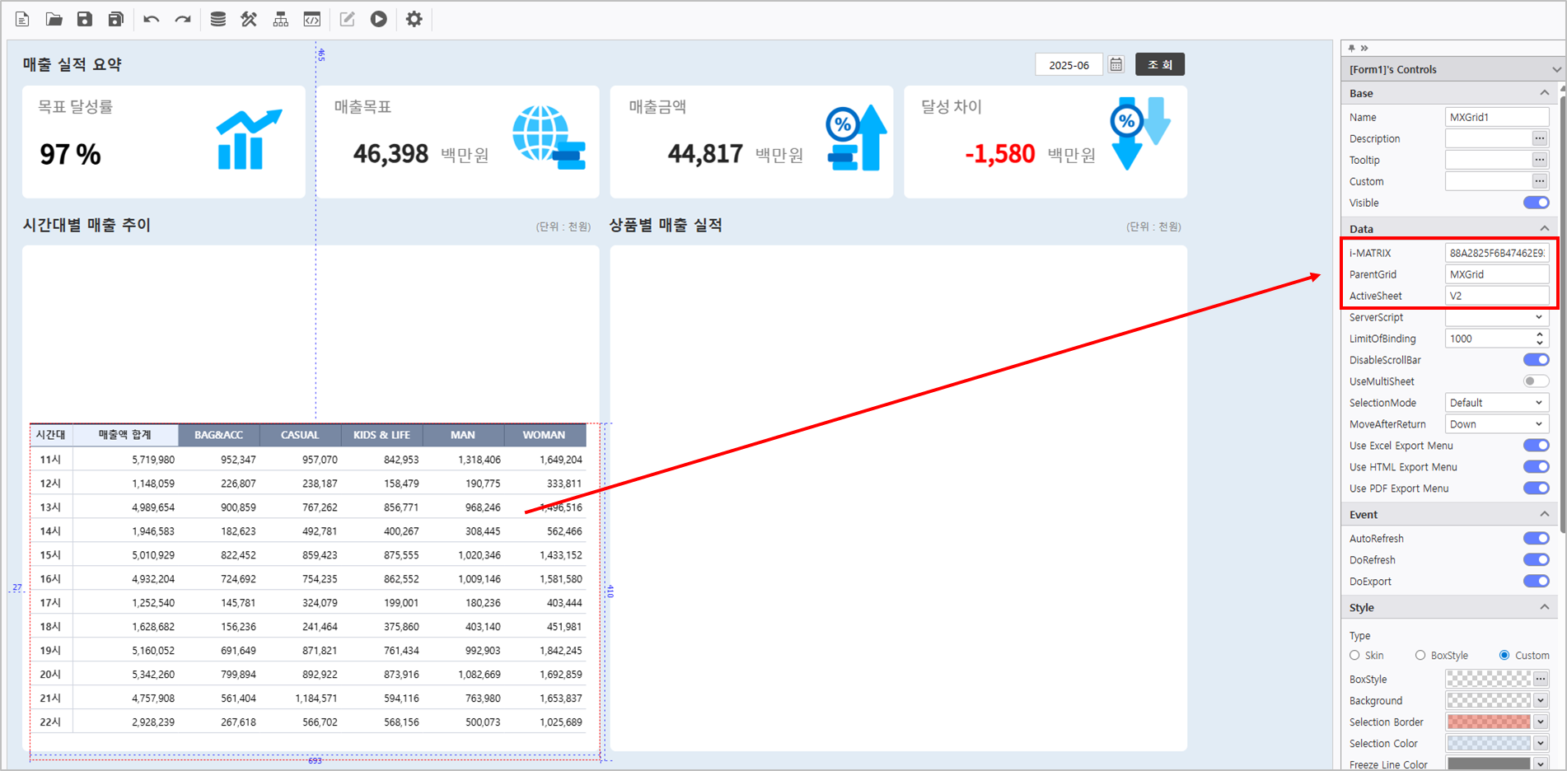Enable the UseMultiSheet toggle

tap(1536, 381)
